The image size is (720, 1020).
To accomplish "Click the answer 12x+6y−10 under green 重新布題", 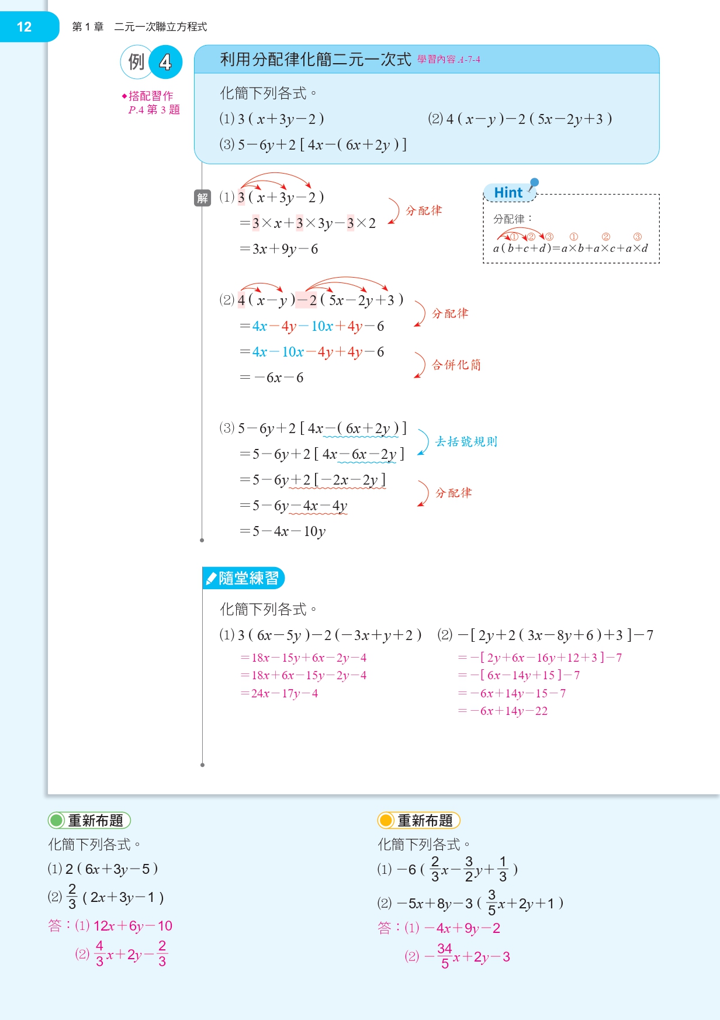I will pos(133,926).
